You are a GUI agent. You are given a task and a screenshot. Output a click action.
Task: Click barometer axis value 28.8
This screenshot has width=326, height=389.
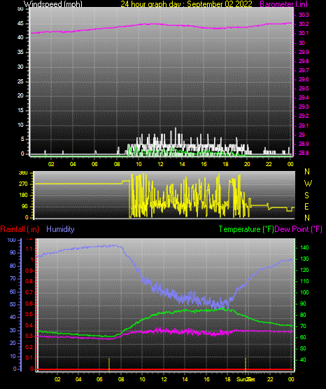point(304,153)
